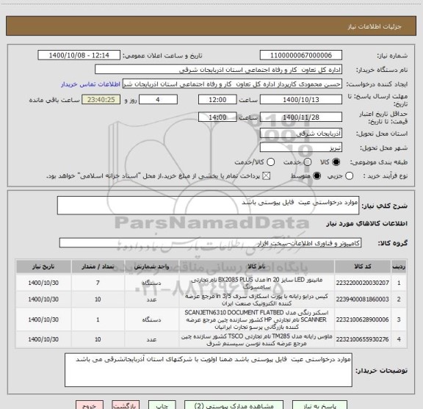Click the جزئیات اطلاعات نیاز header title

(x=375, y=26)
